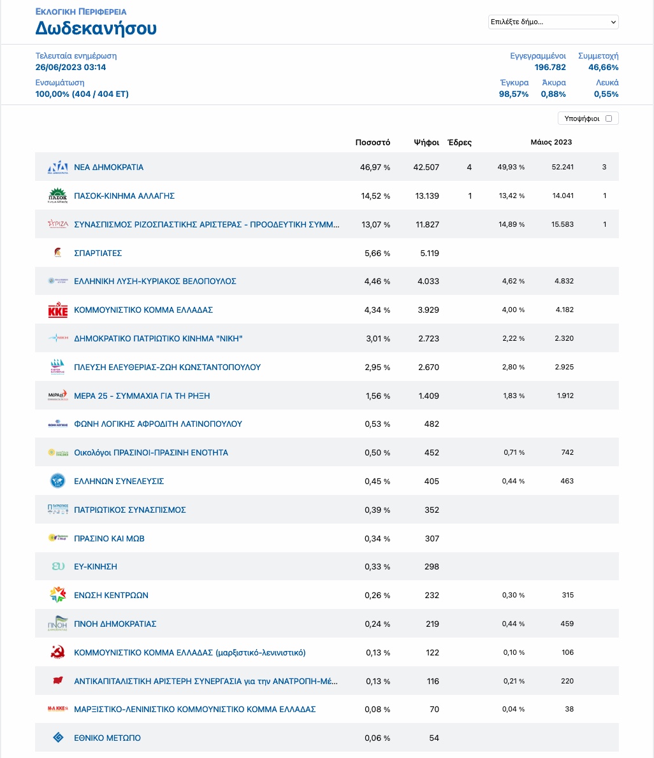This screenshot has height=758, width=654.
Task: Click the registered voters value 196.782
Action: (550, 67)
